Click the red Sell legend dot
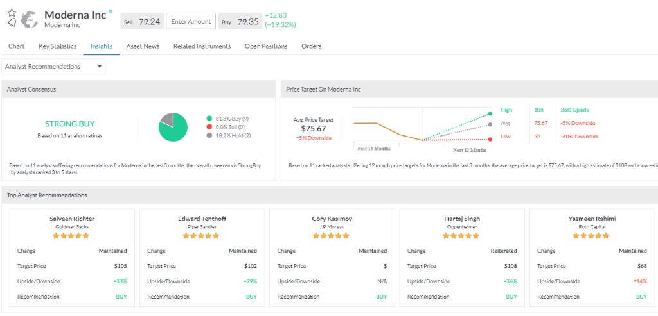This screenshot has height=316, width=658. [x=209, y=127]
